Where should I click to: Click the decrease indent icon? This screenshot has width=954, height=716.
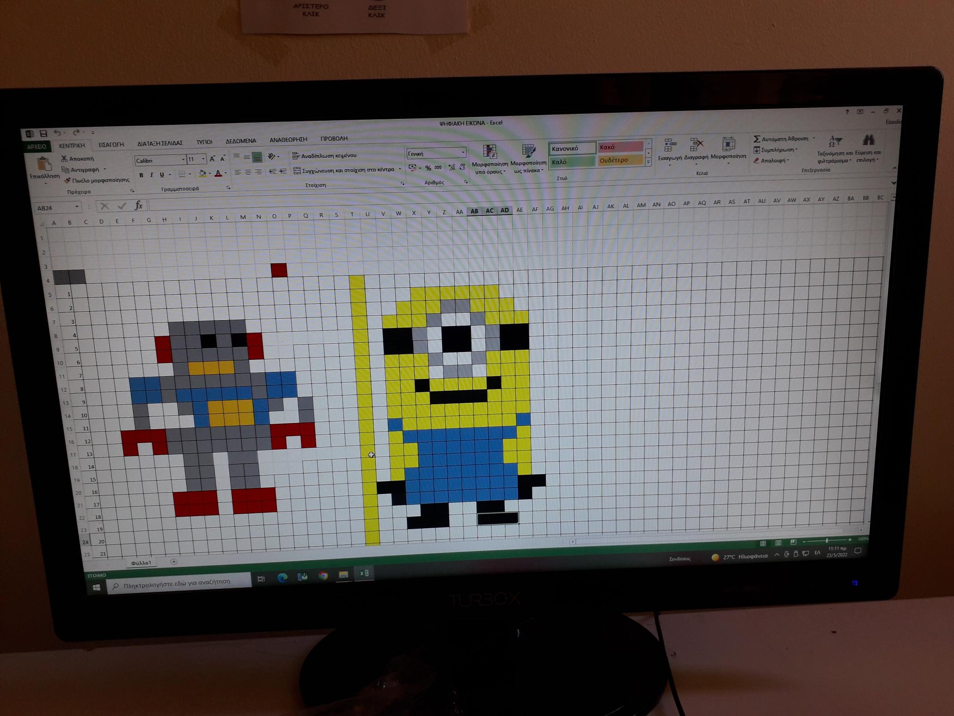(273, 172)
